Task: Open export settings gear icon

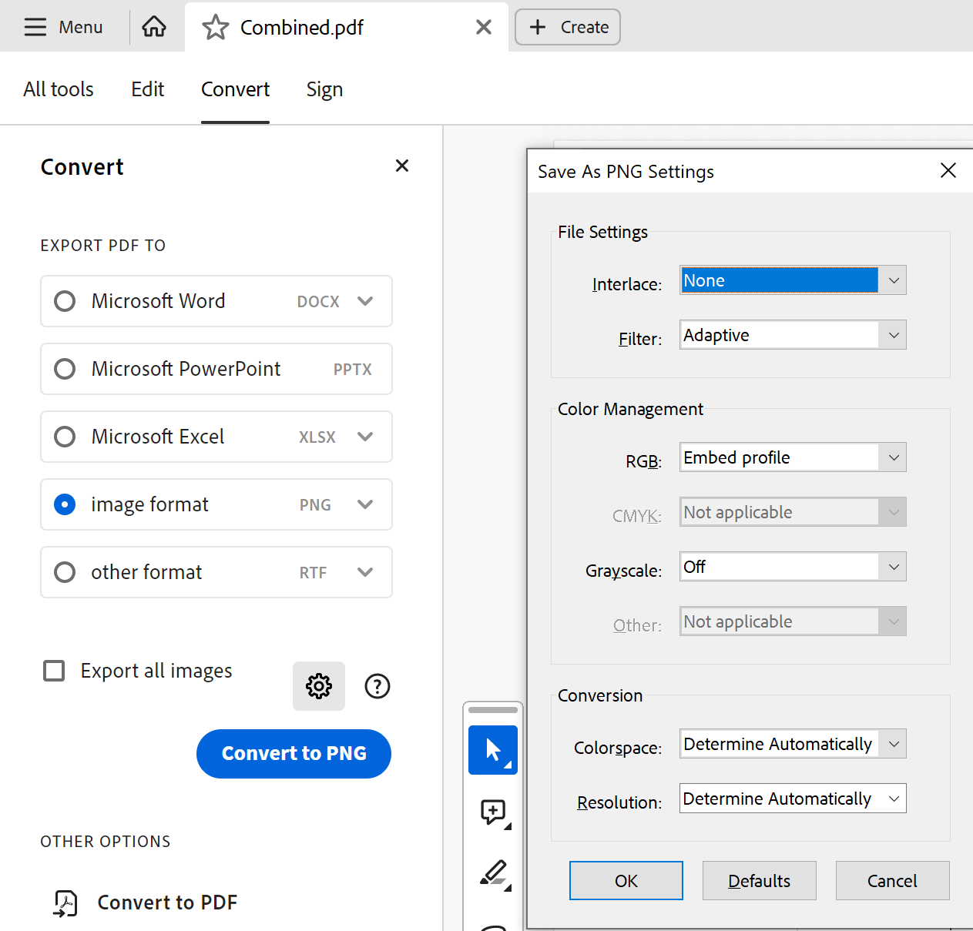Action: [319, 686]
